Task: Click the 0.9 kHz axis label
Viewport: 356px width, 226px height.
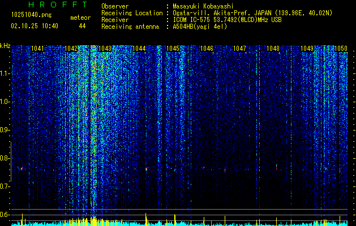Action: pos(5,130)
